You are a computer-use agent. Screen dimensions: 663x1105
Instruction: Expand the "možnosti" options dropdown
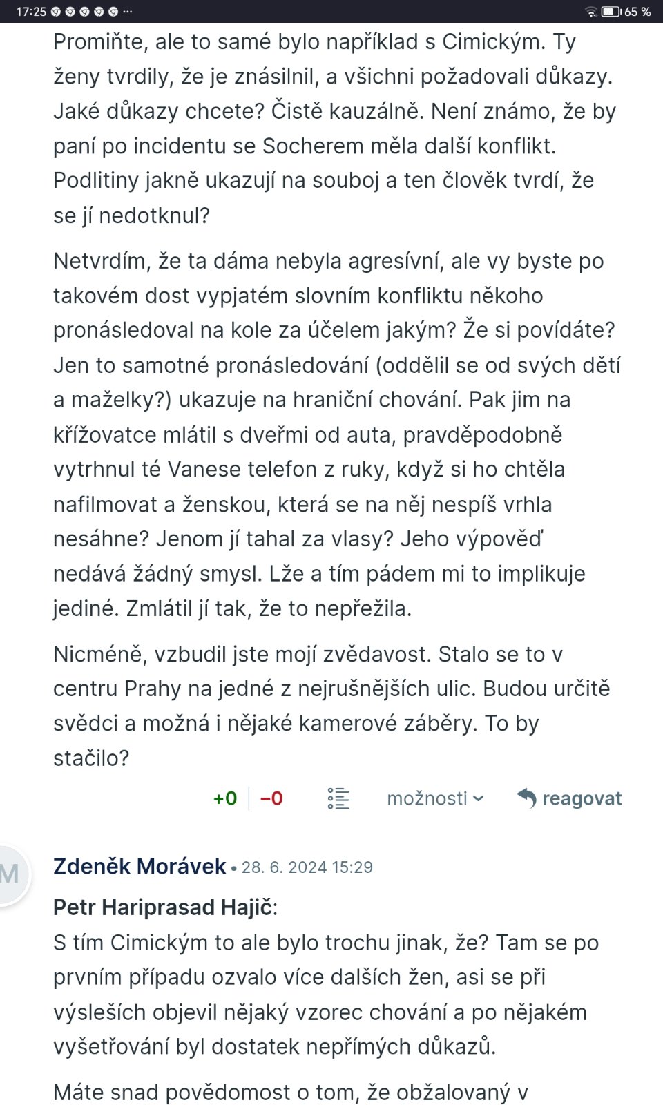click(x=435, y=798)
